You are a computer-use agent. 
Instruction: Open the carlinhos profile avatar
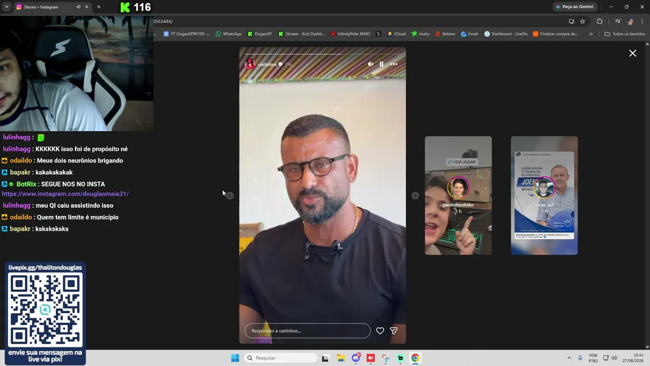pyautogui.click(x=250, y=64)
